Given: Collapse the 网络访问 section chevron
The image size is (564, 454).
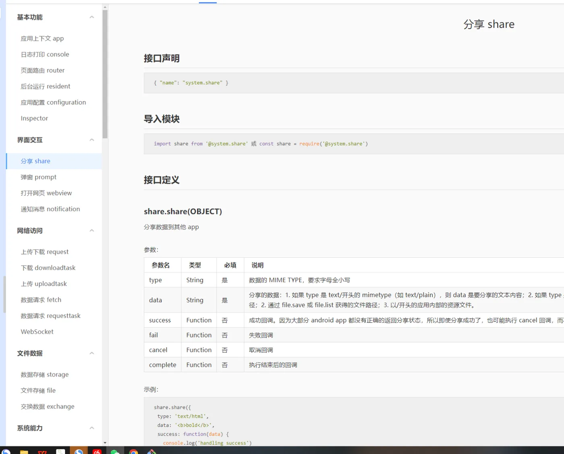Looking at the screenshot, I should tap(92, 230).
